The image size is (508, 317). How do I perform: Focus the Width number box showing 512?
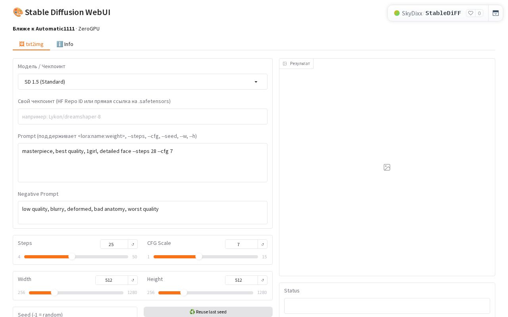(112, 280)
